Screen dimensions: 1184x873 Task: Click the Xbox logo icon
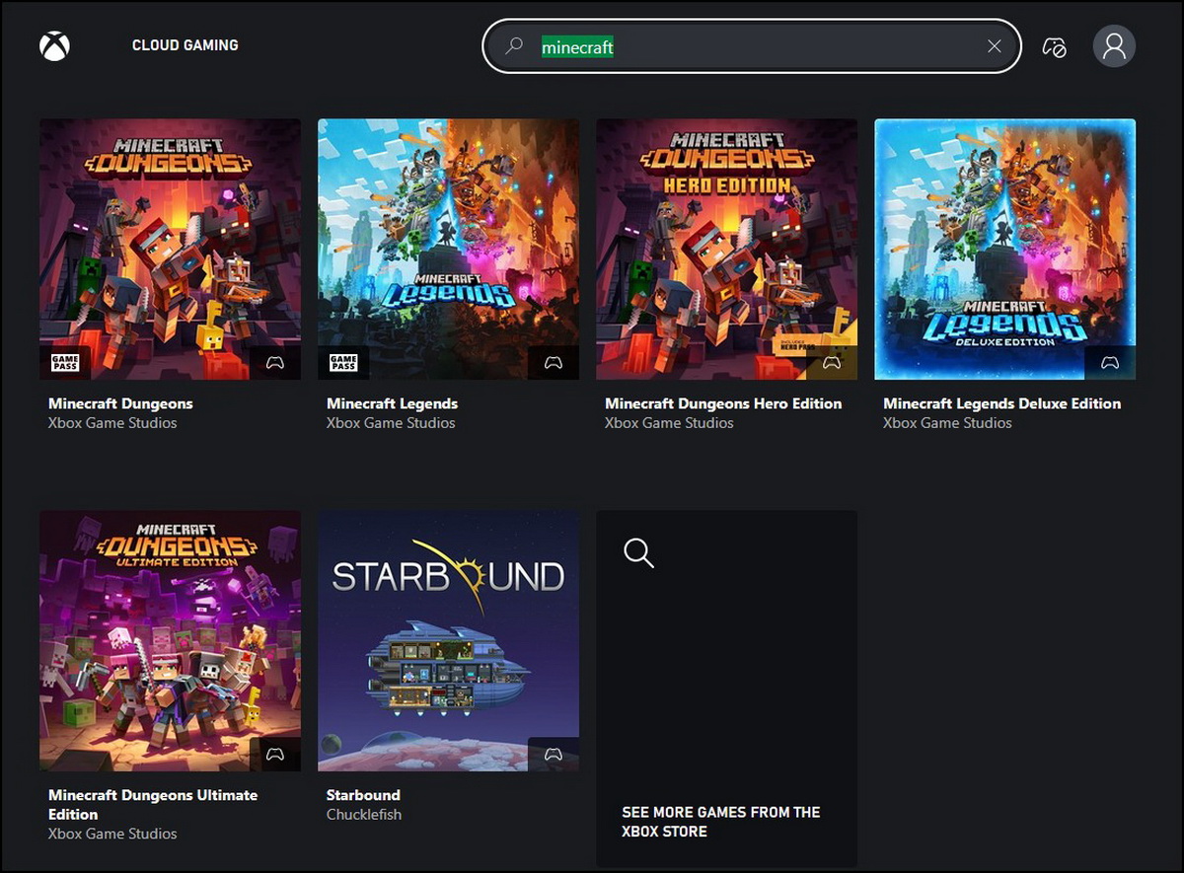54,45
